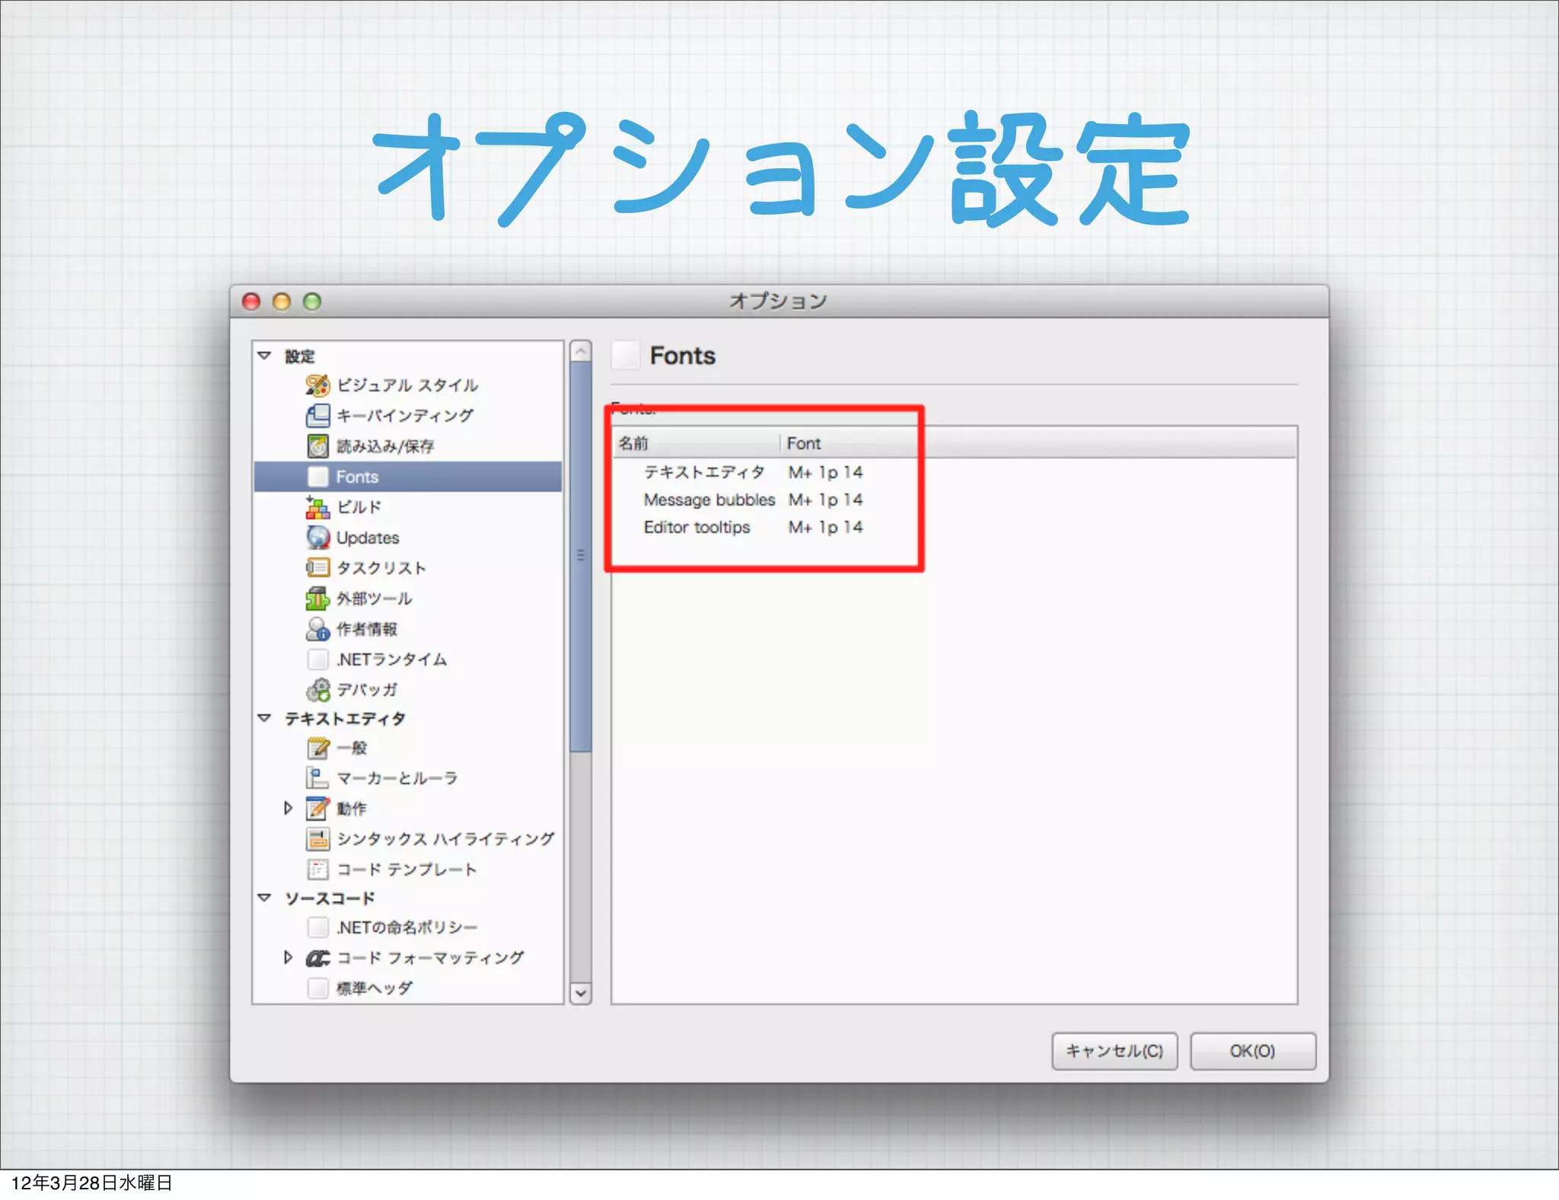1559x1200 pixels.
Task: Open the シンタックス ハイライティング entry
Action: 445,838
